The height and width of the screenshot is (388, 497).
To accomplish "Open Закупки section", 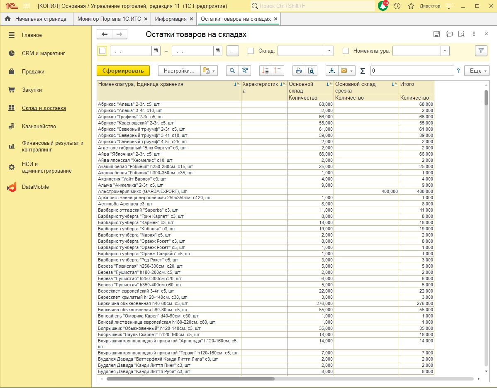I will (x=32, y=90).
